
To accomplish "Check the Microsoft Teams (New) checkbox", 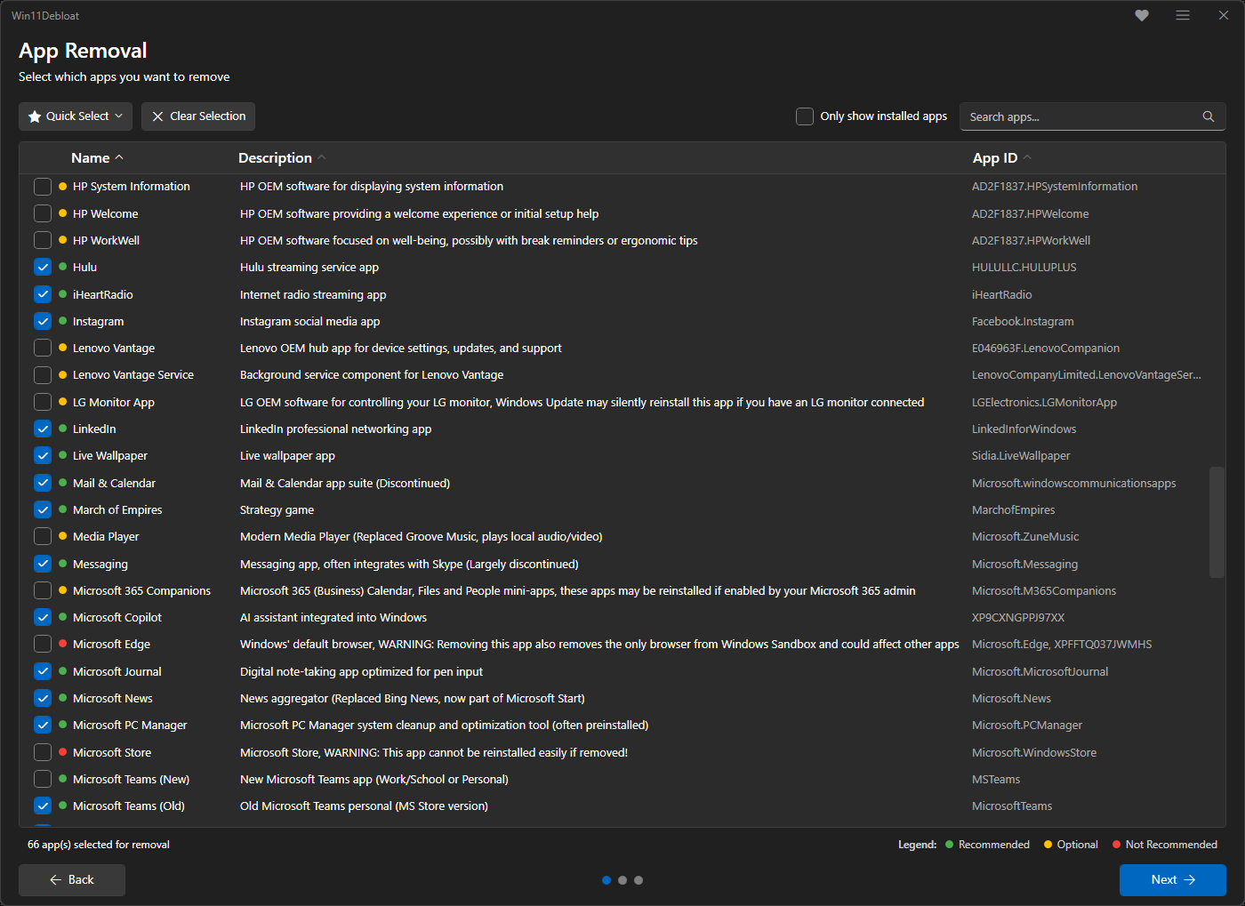I will (x=43, y=779).
